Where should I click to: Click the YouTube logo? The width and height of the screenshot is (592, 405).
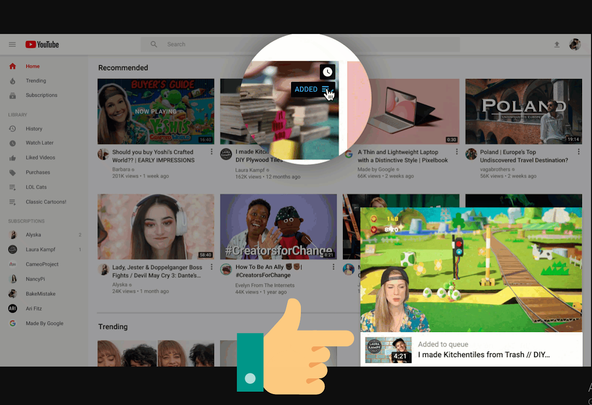tap(41, 44)
